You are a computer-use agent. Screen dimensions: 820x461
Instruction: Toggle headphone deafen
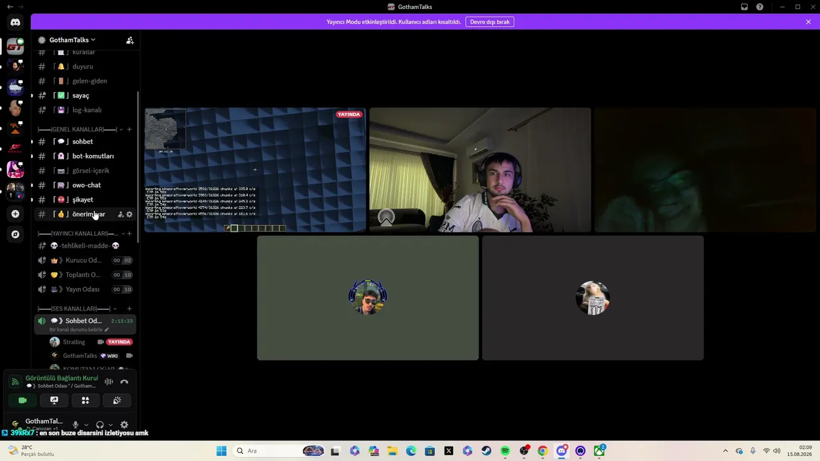100,425
